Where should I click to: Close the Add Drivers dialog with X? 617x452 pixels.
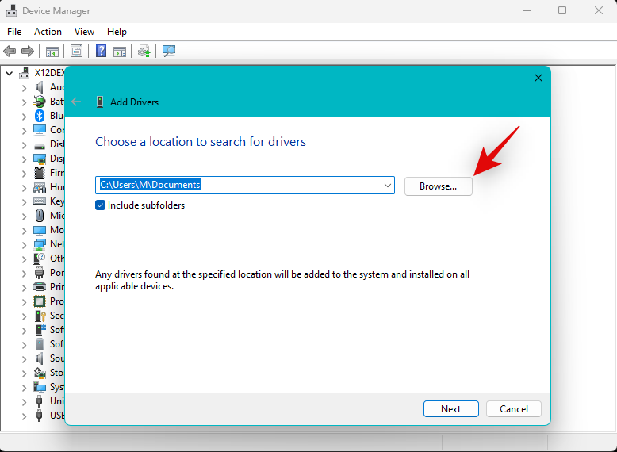[x=538, y=78]
